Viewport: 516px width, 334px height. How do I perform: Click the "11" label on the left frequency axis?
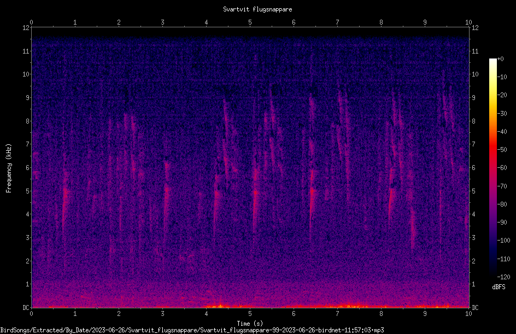[x=26, y=51]
